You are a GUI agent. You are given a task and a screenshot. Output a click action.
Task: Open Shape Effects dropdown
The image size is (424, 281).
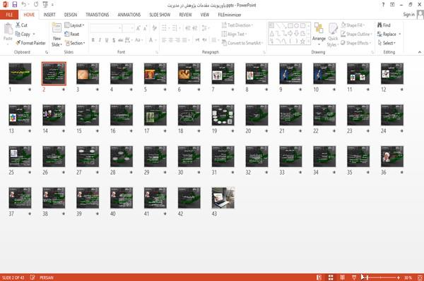(356, 43)
